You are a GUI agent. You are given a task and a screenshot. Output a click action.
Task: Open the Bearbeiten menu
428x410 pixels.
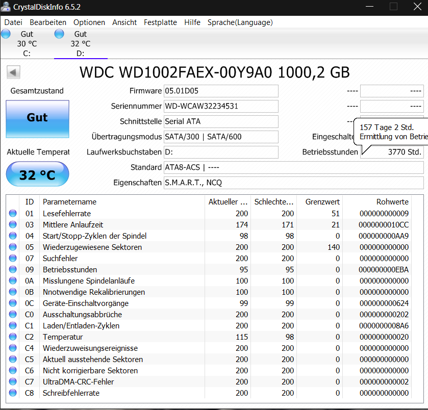[48, 22]
